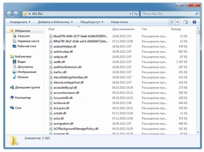Click the Музыка note icon

(x=15, y=77)
